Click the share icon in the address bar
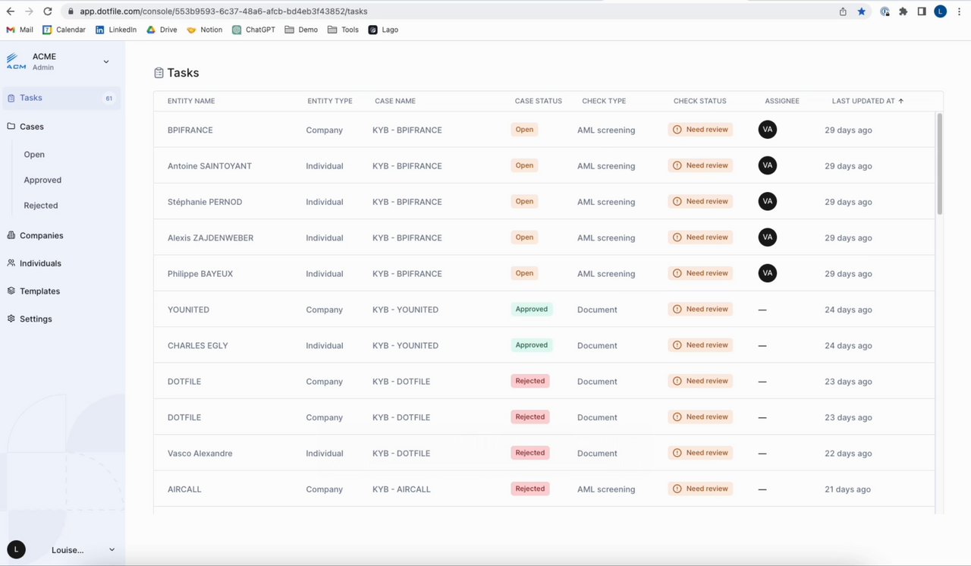971x566 pixels. [x=843, y=11]
